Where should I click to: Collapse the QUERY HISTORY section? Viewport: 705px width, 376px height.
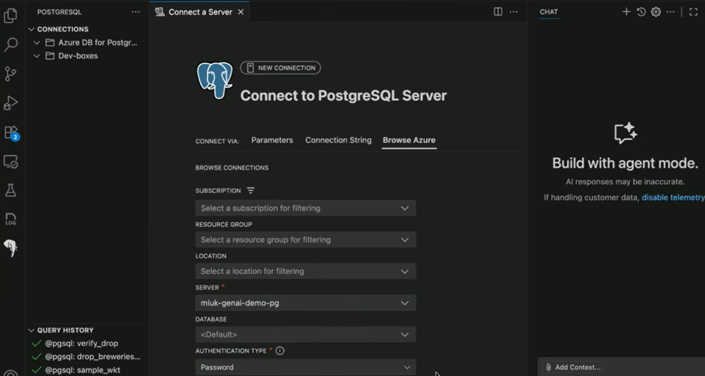pyautogui.click(x=31, y=330)
